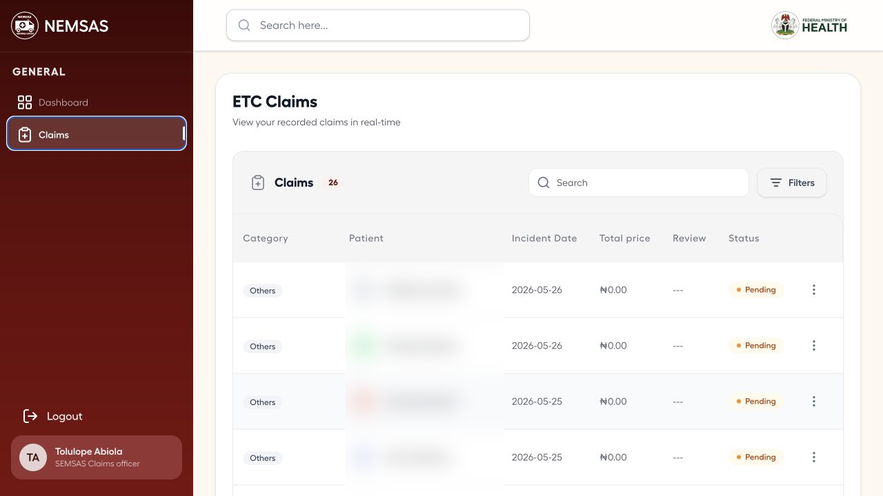Open the Dashboard page from sidebar
The width and height of the screenshot is (883, 496).
point(97,103)
